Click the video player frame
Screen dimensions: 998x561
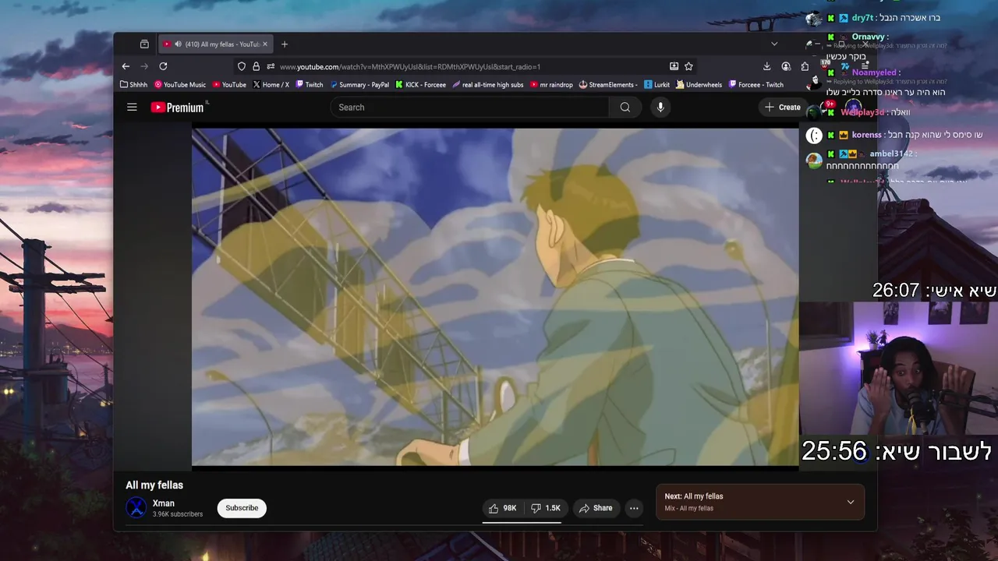[x=495, y=297]
